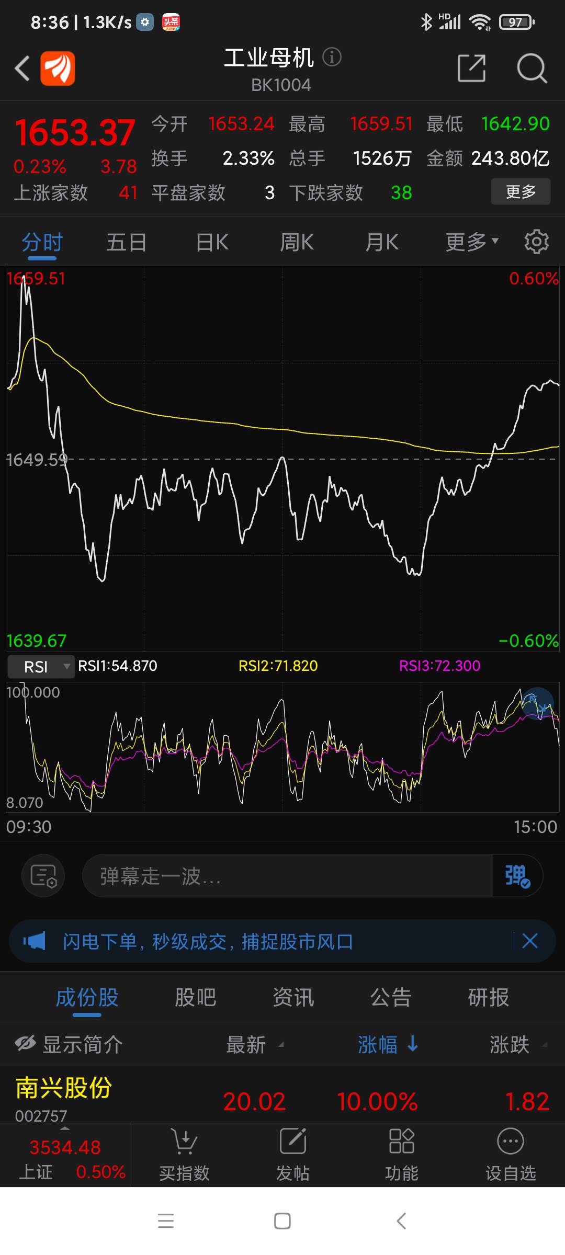Viewport: 565px width, 1255px height.
Task: Open the 资讯 tab
Action: pyautogui.click(x=293, y=997)
